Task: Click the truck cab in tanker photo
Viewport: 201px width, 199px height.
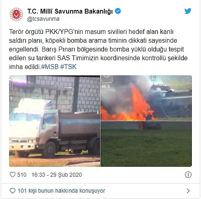Action: [33, 128]
